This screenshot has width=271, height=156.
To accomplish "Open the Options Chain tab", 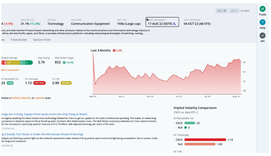I will coord(42,40).
